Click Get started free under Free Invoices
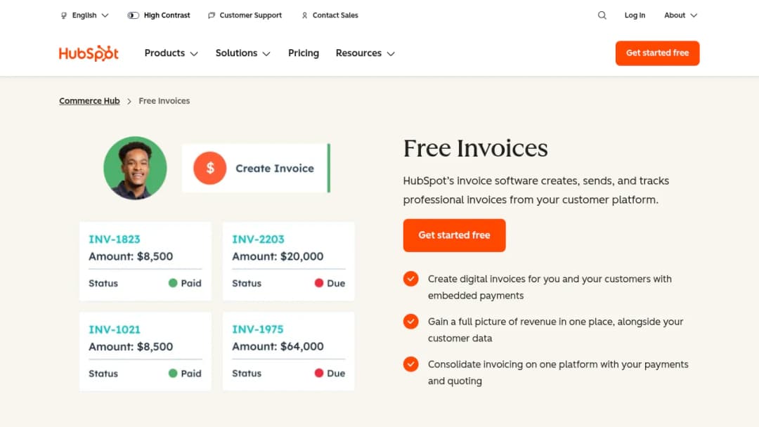This screenshot has width=759, height=427. 454,235
